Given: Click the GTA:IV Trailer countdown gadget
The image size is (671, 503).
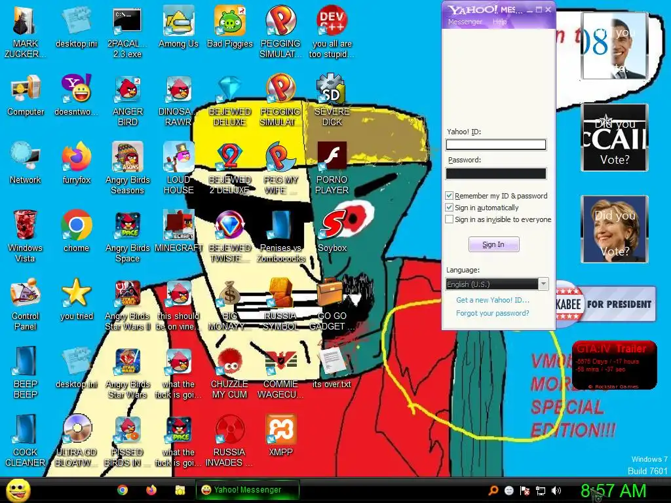Looking at the screenshot, I should pos(614,365).
